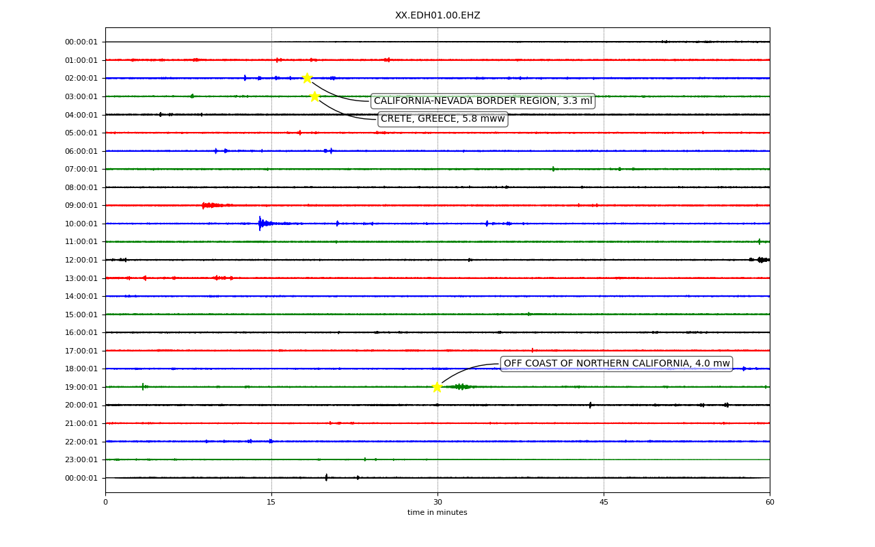
Task: Click the 19:00:01 row label
Action: coord(81,387)
